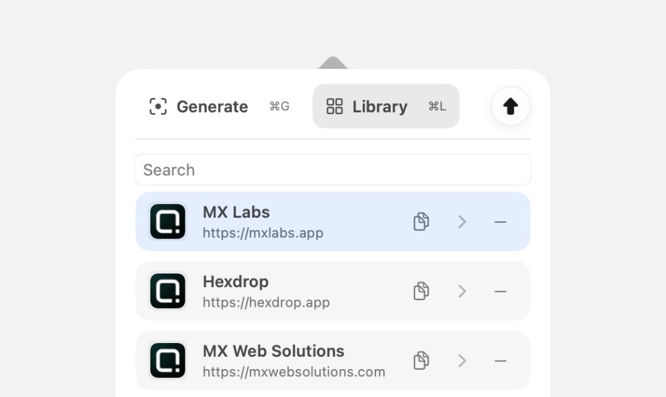
Task: Click the MX Web Solutions app icon
Action: click(x=168, y=361)
